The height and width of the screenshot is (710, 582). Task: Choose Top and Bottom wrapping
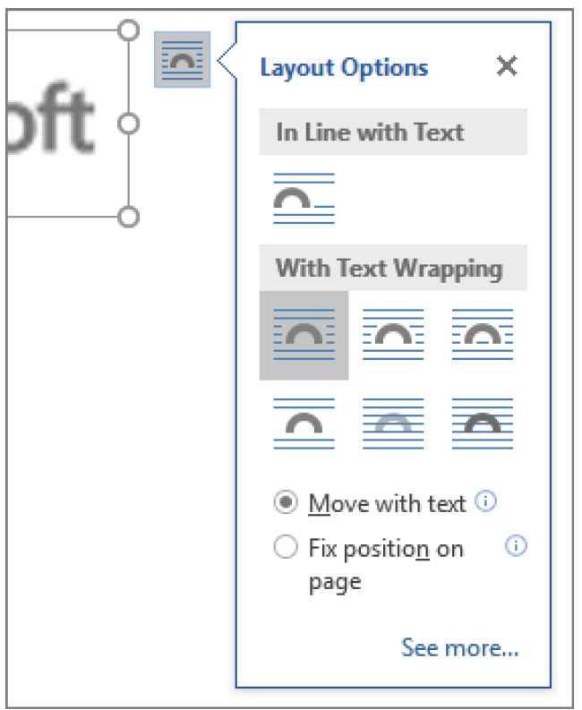click(x=304, y=423)
